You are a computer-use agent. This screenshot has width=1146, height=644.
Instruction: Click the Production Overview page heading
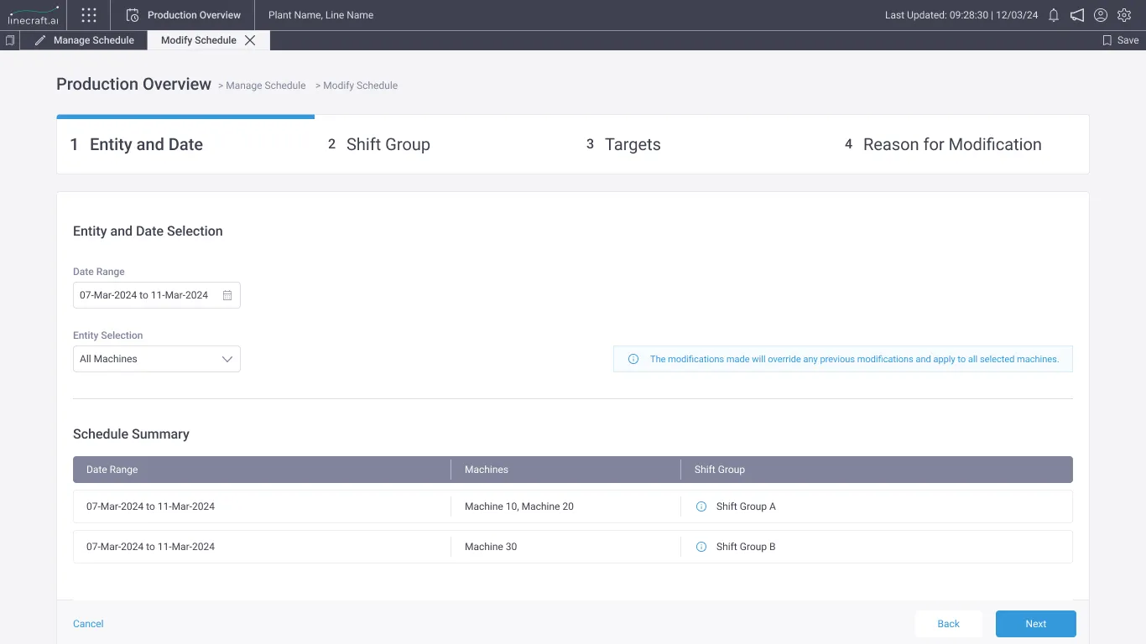click(x=133, y=84)
